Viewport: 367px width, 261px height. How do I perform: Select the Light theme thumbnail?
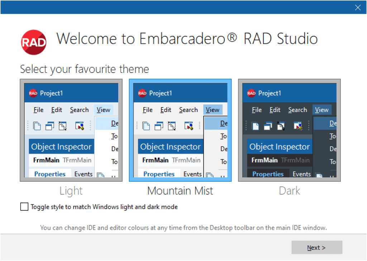click(71, 130)
